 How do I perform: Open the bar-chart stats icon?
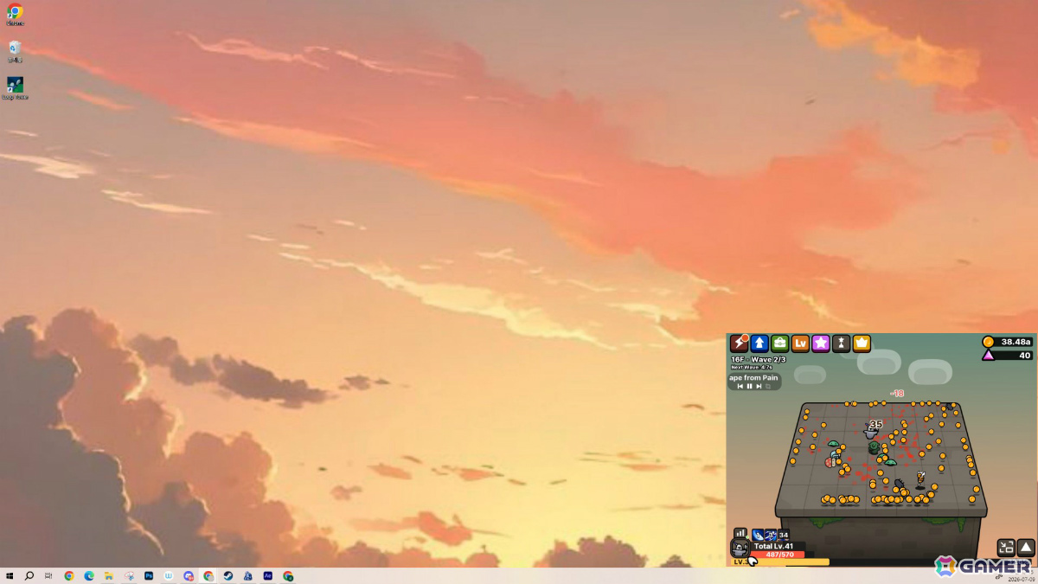(740, 533)
